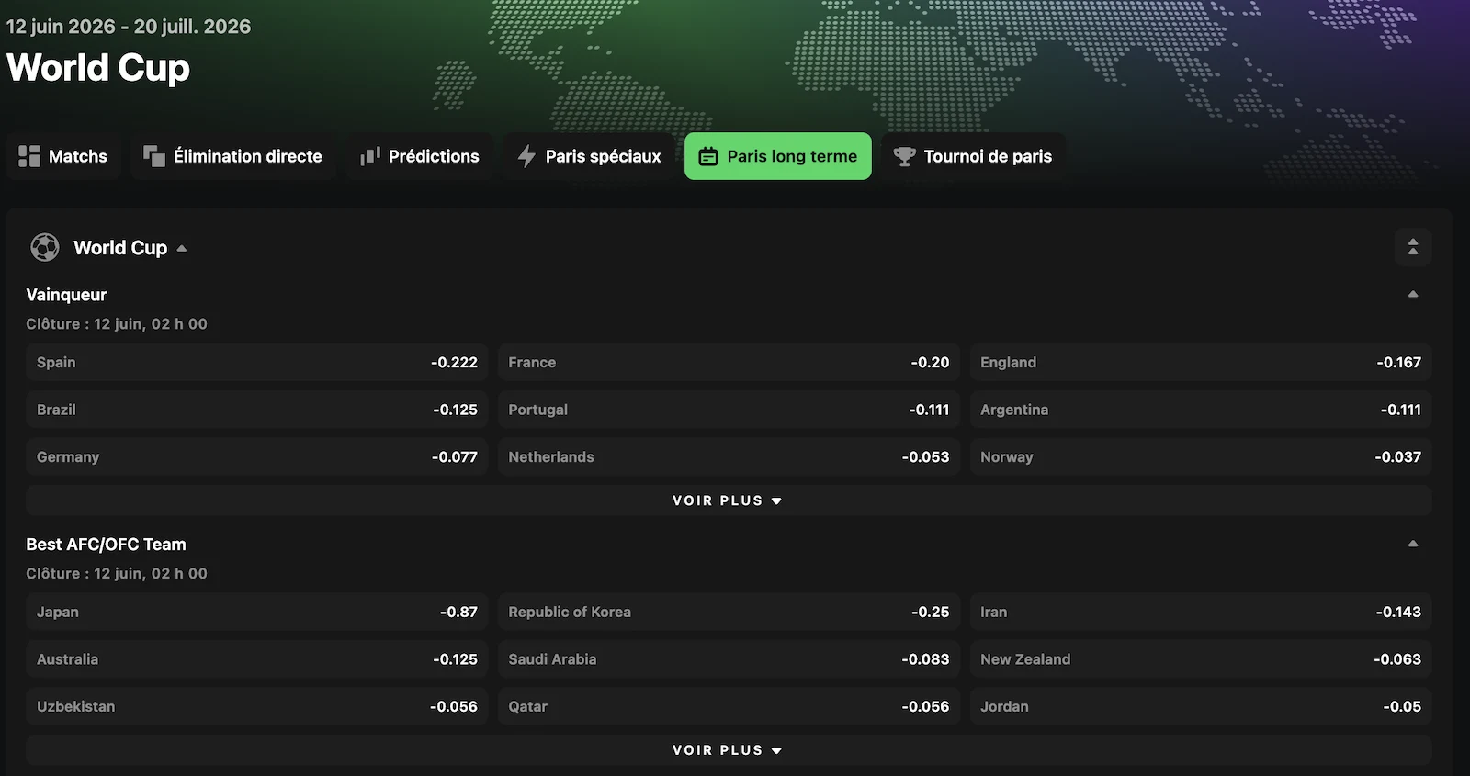Toggle collapse-all arrows button at section right
The image size is (1470, 776).
coord(1413,247)
